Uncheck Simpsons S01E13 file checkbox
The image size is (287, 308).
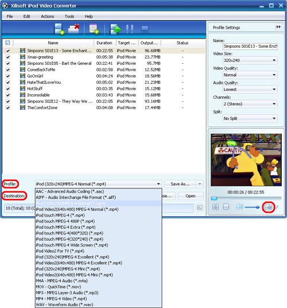pos(7,51)
